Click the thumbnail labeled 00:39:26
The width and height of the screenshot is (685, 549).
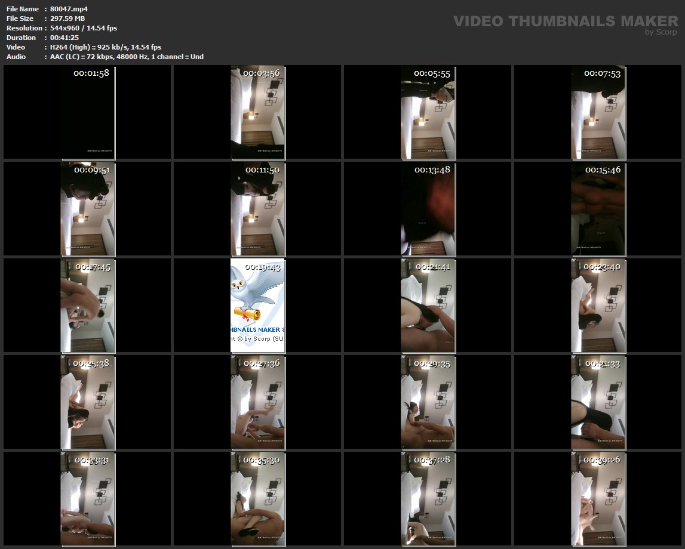point(598,499)
